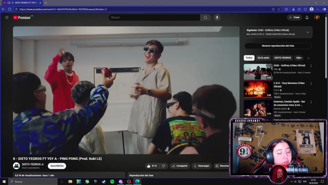Open the media control music icon

(293, 9)
